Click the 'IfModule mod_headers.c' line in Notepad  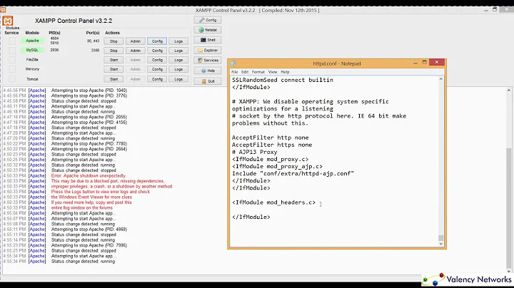click(273, 202)
